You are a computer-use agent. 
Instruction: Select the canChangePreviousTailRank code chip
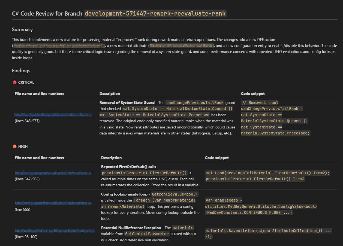195,103
